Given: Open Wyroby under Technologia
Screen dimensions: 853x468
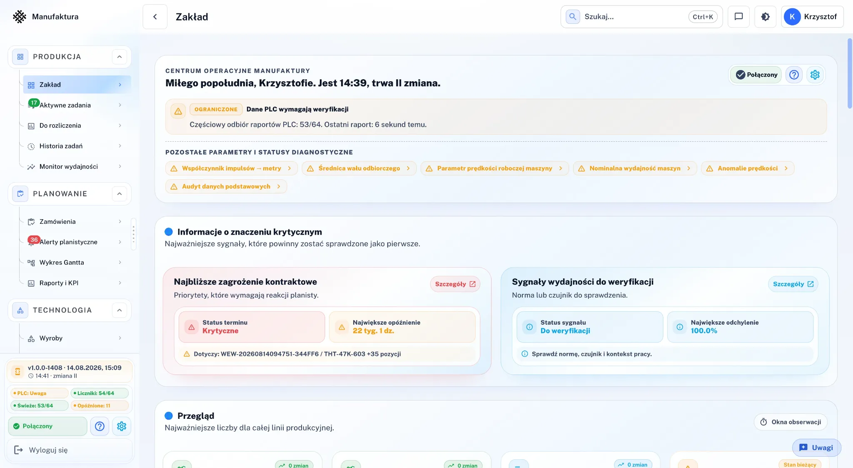Looking at the screenshot, I should point(77,338).
